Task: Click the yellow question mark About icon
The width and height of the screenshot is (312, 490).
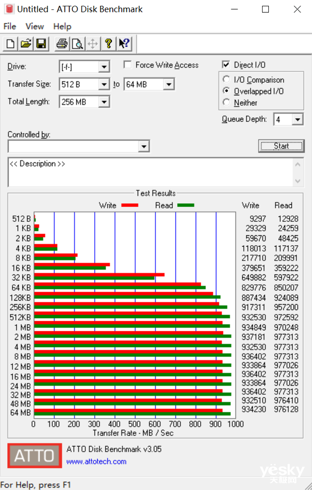Action: [108, 44]
